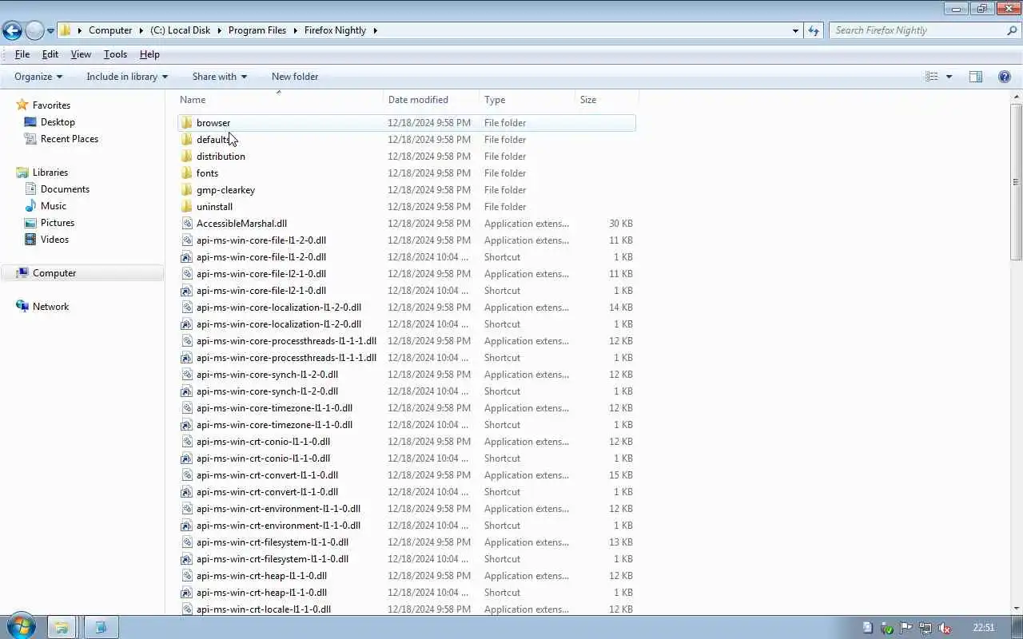Screen dimensions: 1023x639
Task: Click the network connection tray icon
Action: [x=925, y=628]
